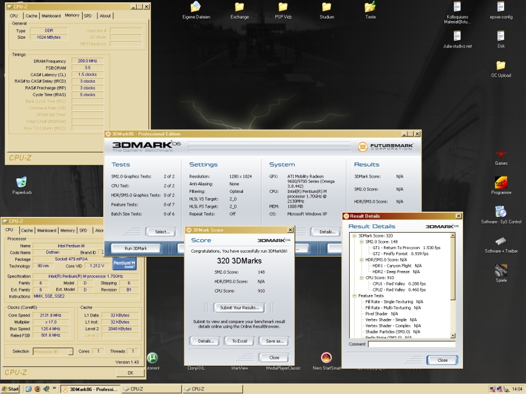
Task: Click the Run 3DMark button
Action: (x=136, y=248)
